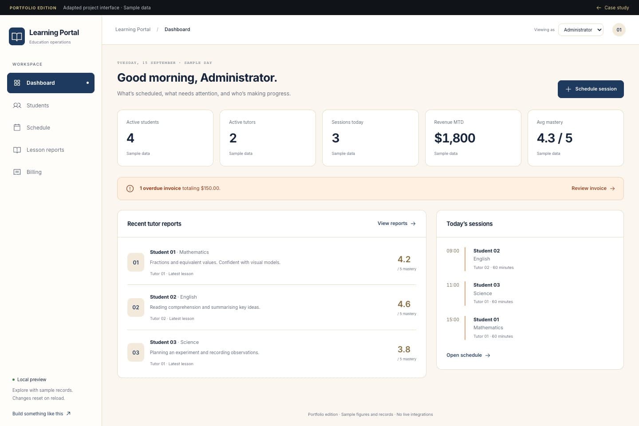This screenshot has height=426, width=639.
Task: Click the arrow beside Open schedule
Action: click(x=488, y=355)
